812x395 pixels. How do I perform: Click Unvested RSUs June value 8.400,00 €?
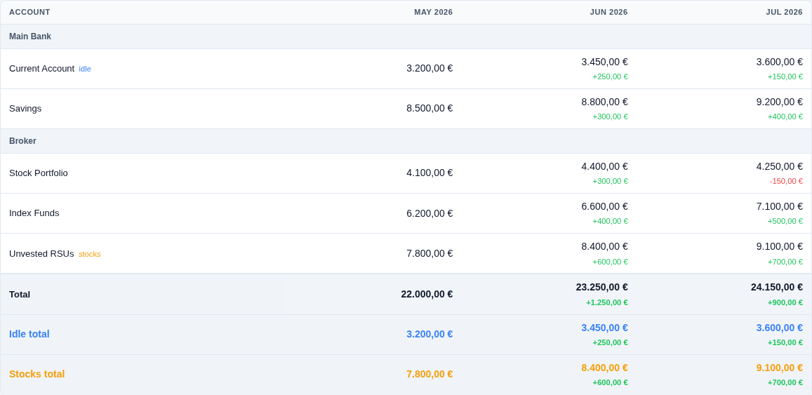click(x=604, y=247)
